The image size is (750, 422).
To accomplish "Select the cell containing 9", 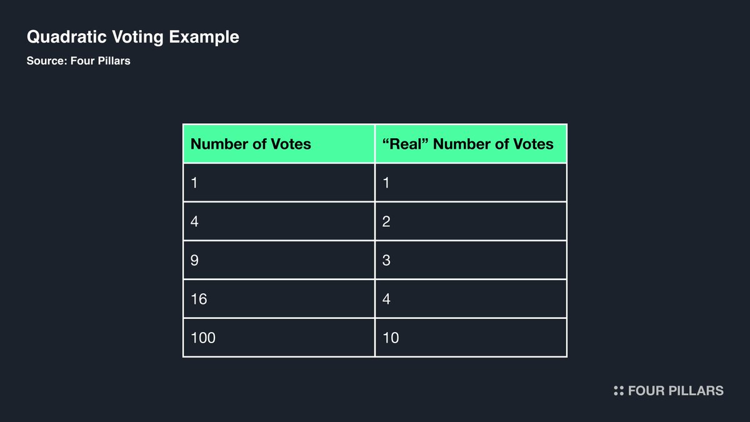I will point(279,260).
